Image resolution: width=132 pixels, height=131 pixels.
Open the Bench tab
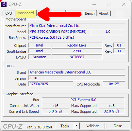coord(90,13)
